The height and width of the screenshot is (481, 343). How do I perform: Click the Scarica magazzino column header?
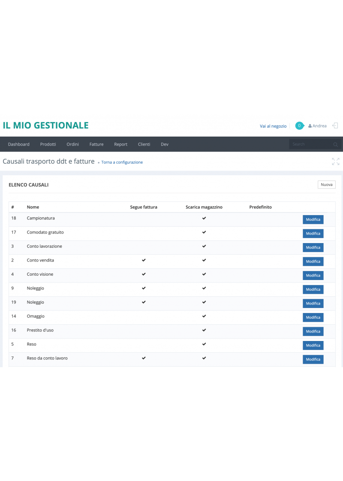(x=204, y=207)
